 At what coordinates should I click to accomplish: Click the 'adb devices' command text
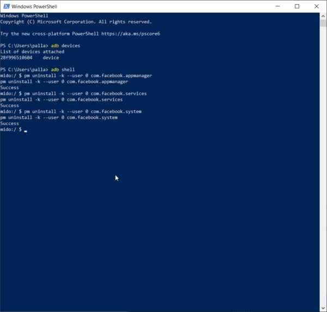pyautogui.click(x=65, y=46)
